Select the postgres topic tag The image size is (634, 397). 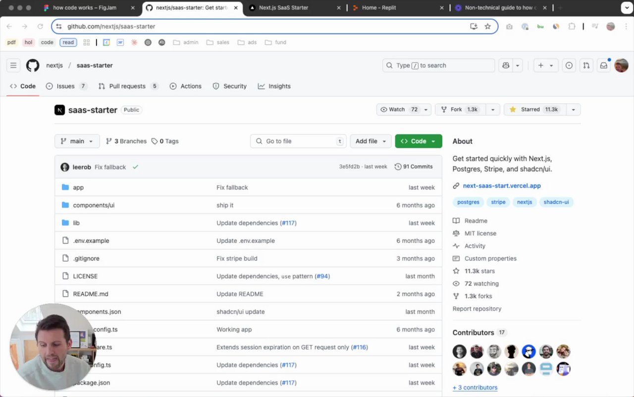click(x=468, y=202)
